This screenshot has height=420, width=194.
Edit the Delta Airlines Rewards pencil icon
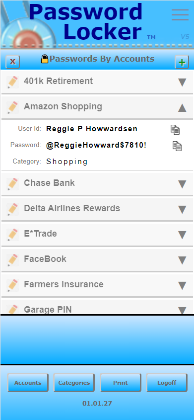tap(12, 209)
